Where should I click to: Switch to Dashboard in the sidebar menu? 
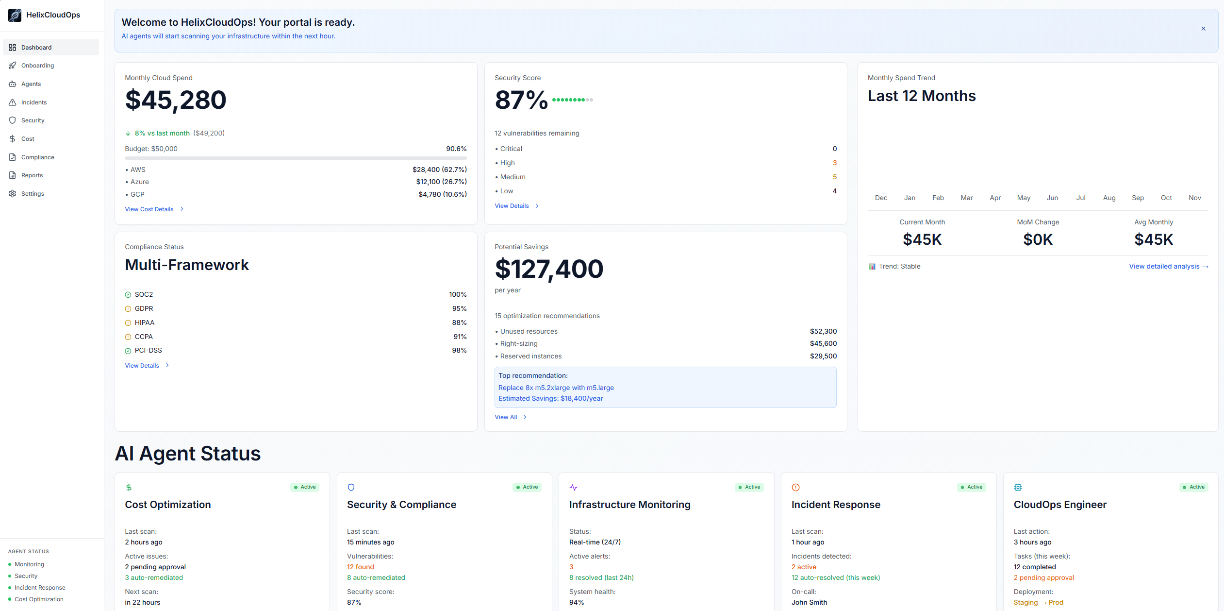coord(36,47)
